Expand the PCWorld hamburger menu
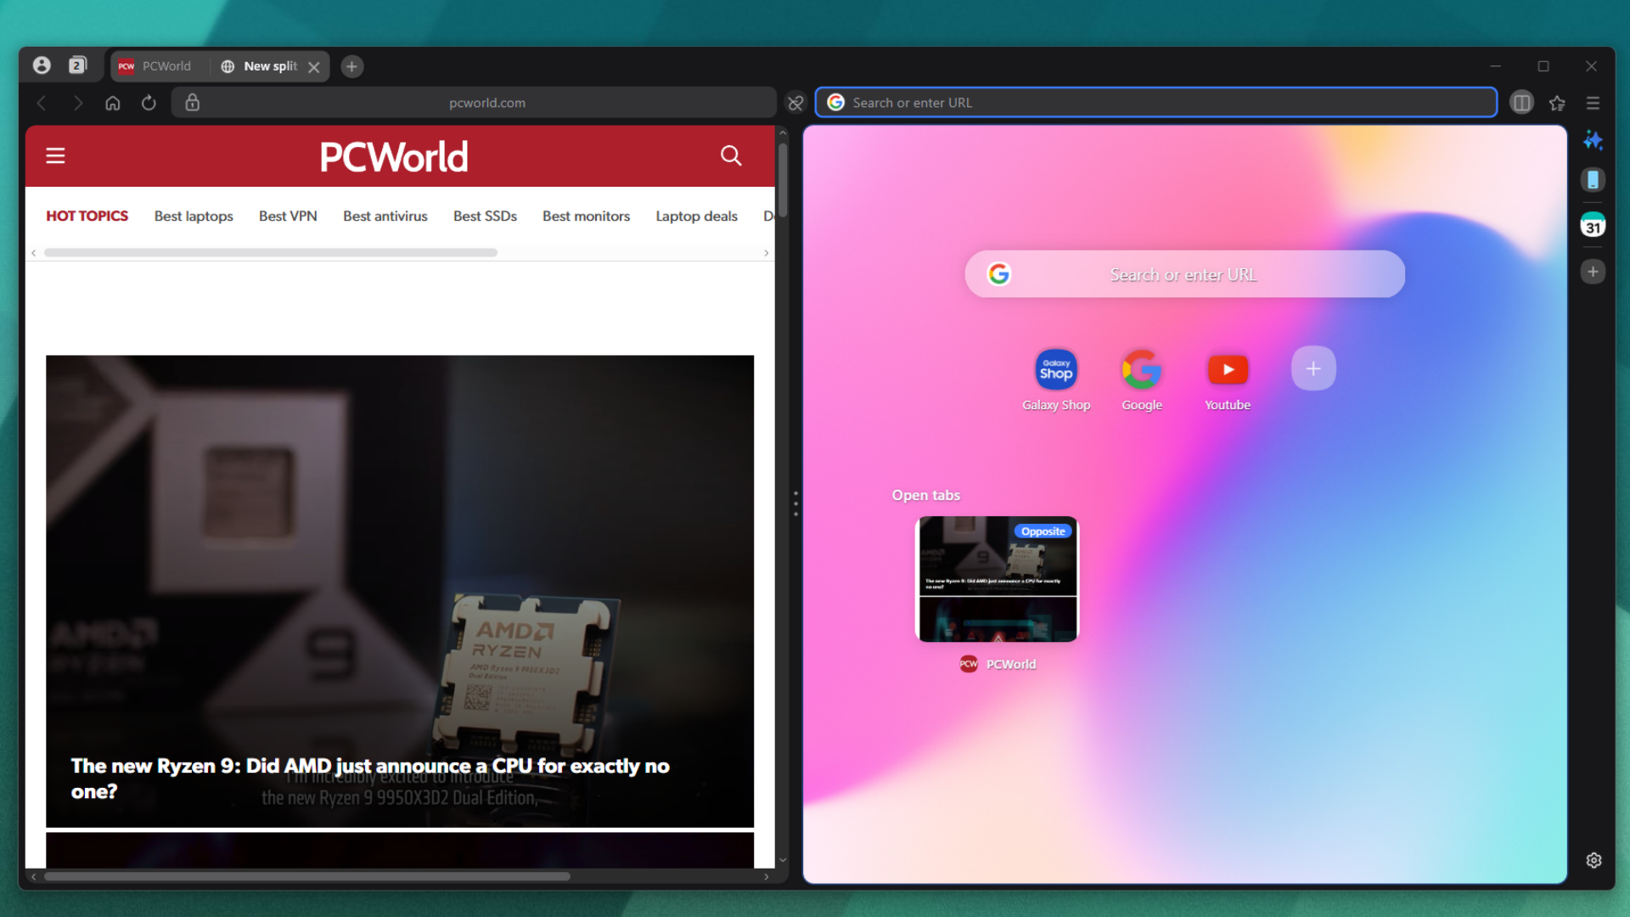 55,155
